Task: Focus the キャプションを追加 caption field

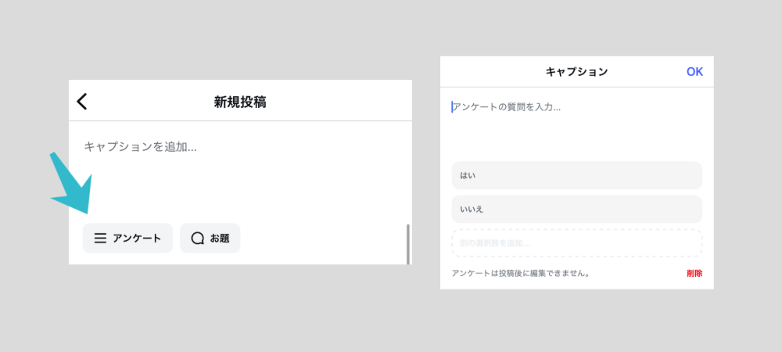Action: tap(141, 146)
